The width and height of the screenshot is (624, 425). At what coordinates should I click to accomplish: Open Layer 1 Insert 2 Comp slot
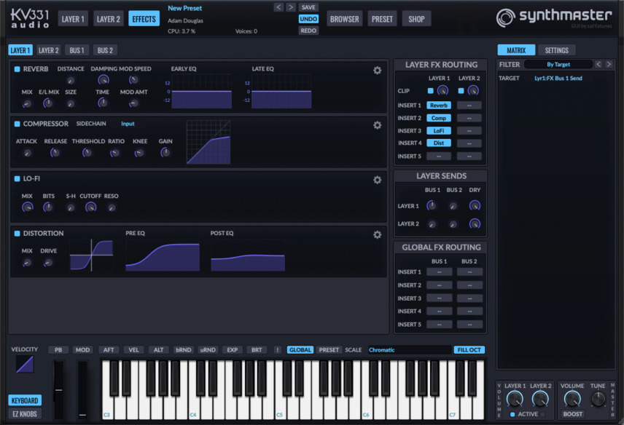click(x=439, y=118)
